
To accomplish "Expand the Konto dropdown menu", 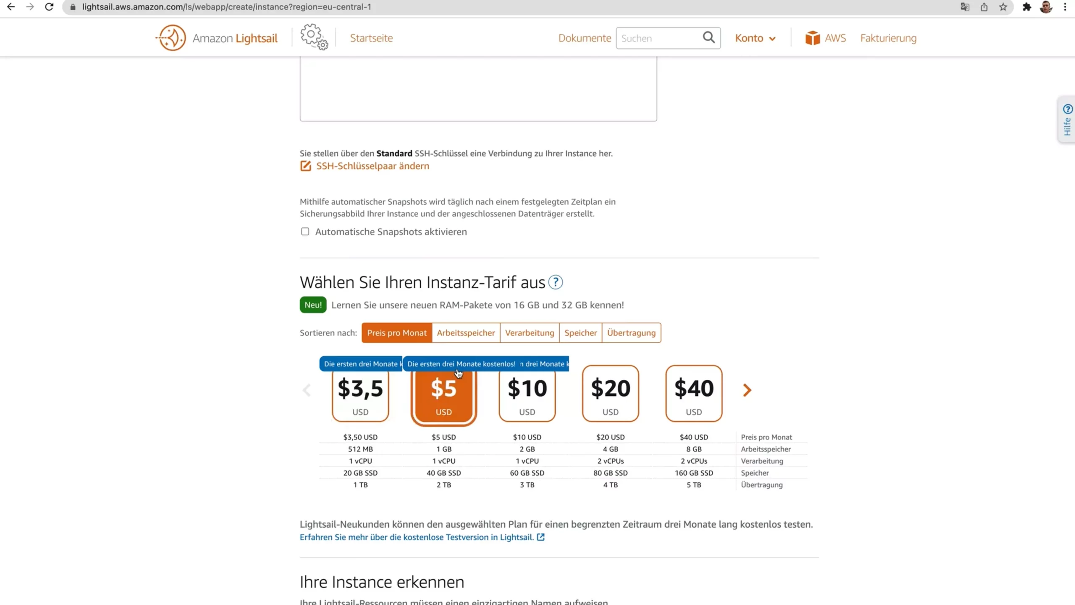I will [755, 38].
